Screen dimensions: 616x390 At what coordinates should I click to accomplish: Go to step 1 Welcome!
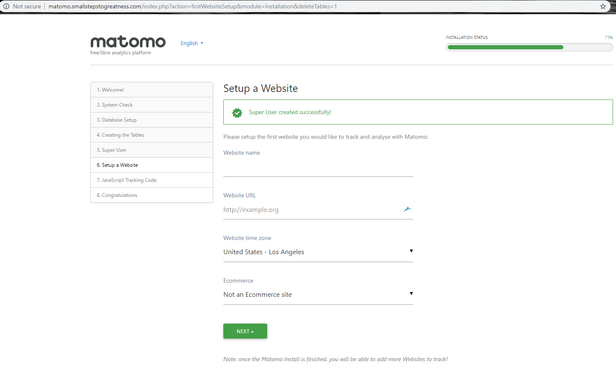[x=152, y=90]
